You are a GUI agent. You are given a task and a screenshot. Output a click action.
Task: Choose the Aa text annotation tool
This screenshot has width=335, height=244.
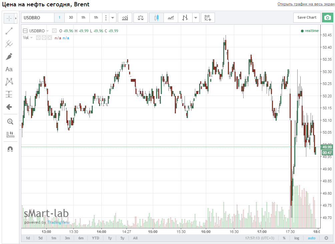point(9,69)
